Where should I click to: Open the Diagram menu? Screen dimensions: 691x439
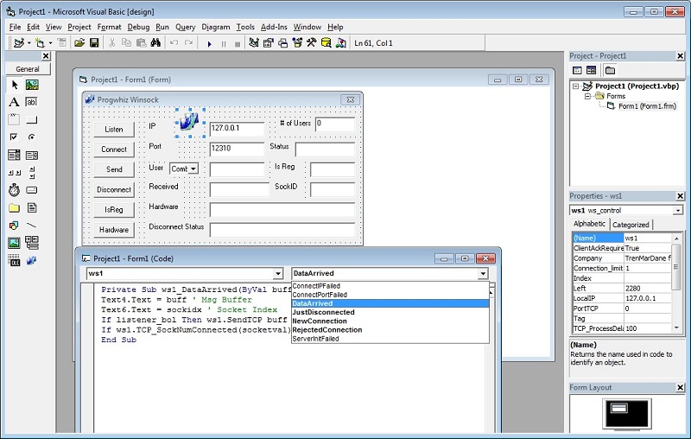pyautogui.click(x=215, y=27)
